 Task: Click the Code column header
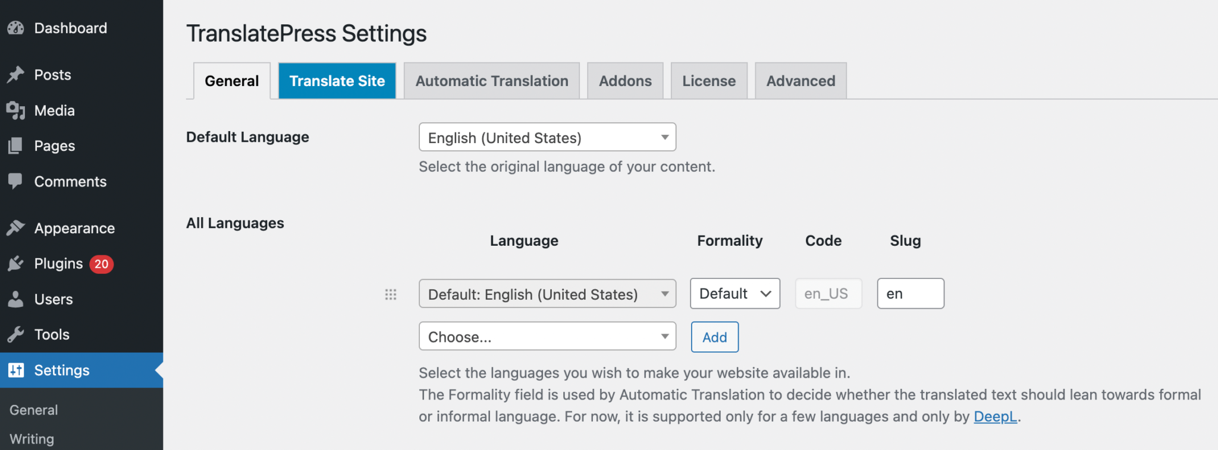pos(823,240)
